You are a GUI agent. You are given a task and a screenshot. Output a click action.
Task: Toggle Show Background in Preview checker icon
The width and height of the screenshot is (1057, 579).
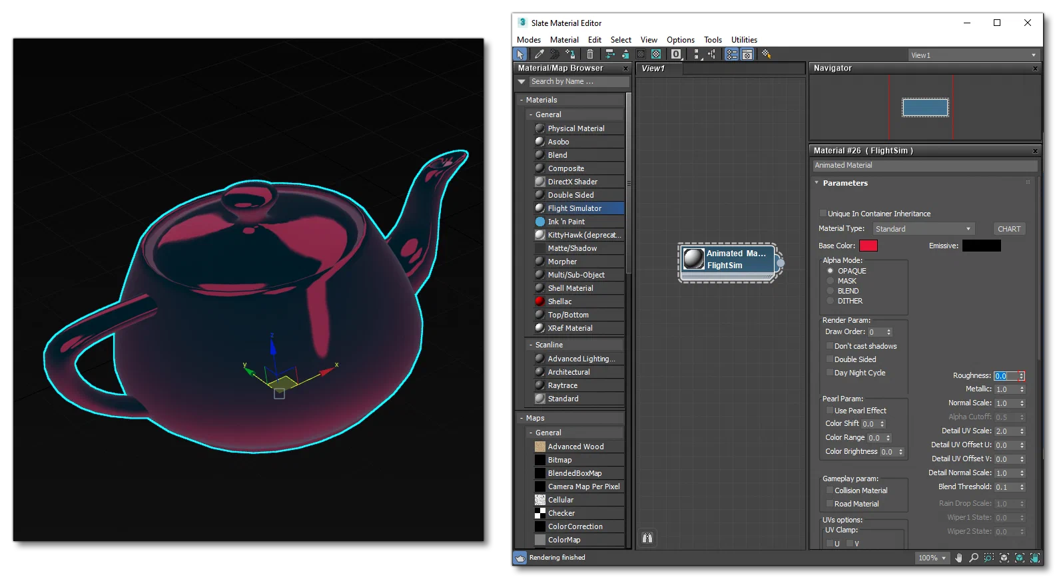pos(656,55)
